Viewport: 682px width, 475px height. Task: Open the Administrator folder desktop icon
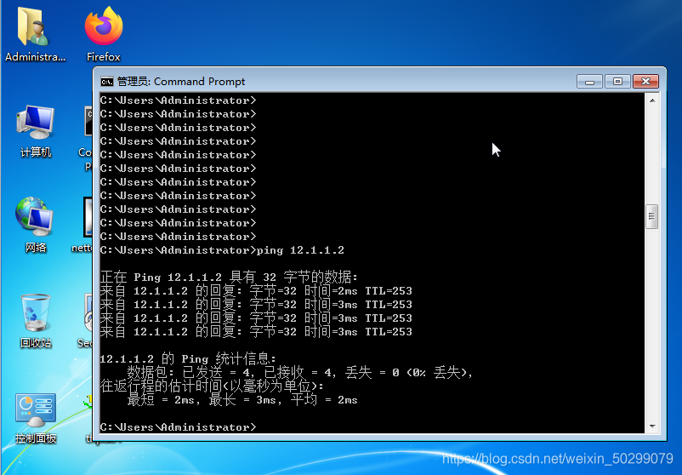35,33
